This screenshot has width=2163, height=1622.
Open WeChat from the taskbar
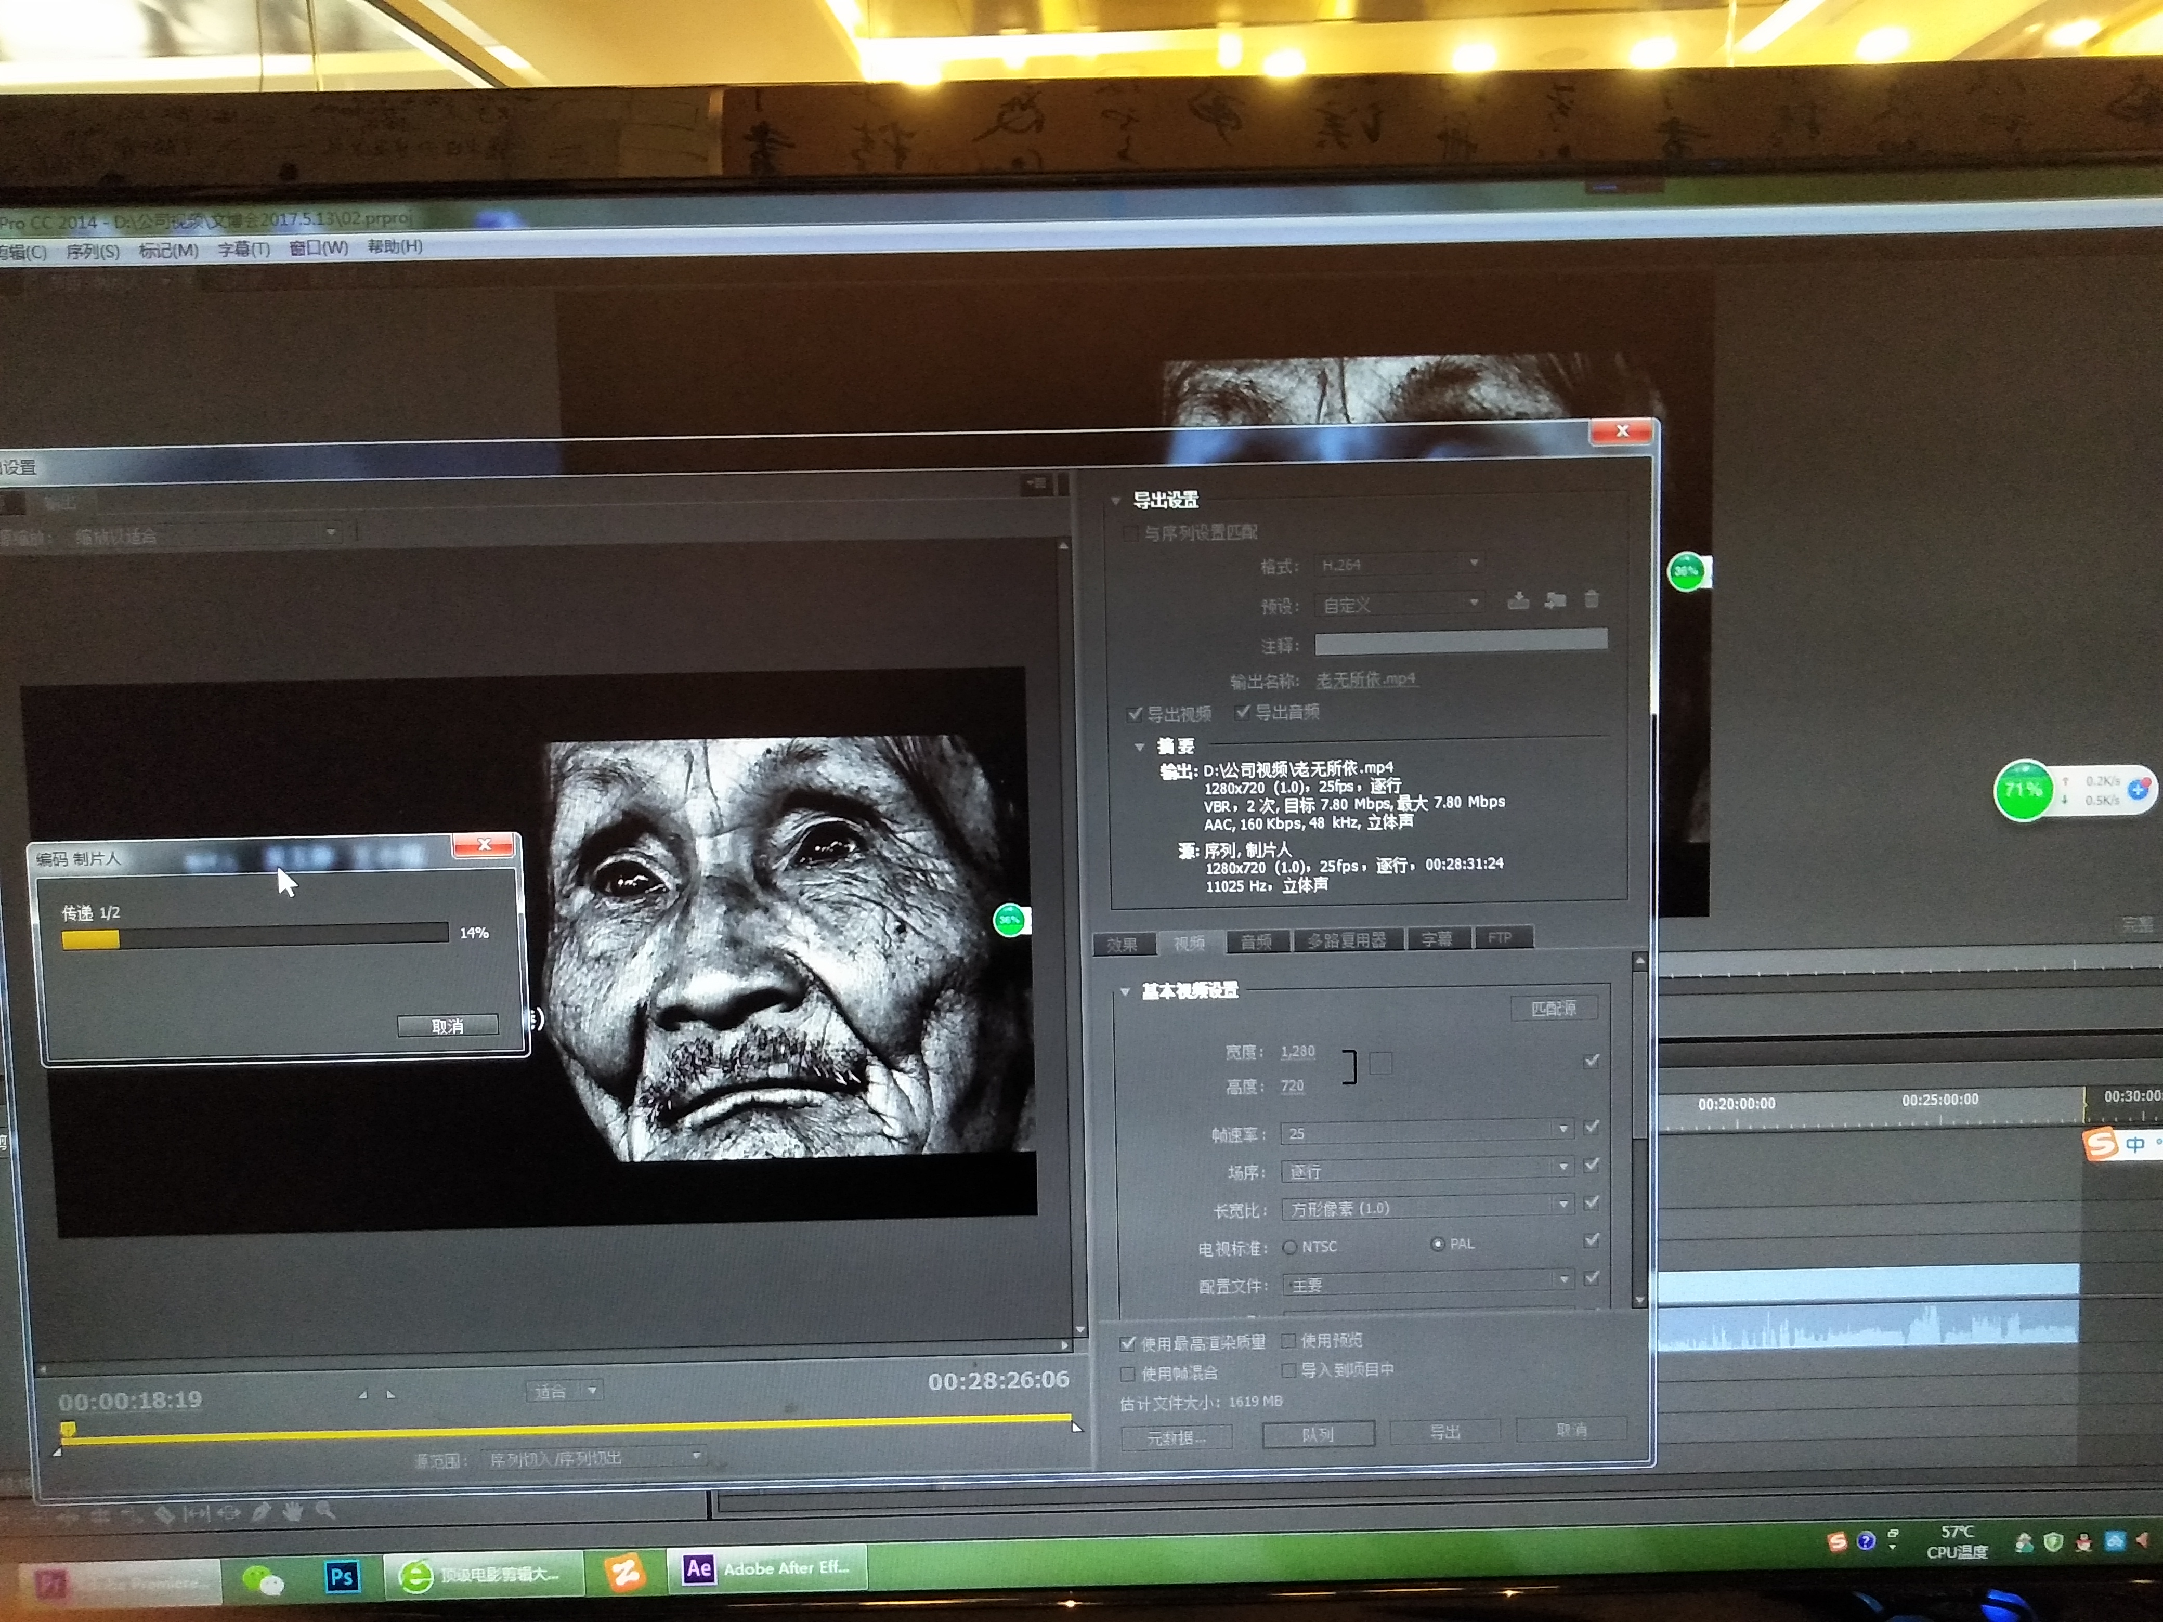(x=262, y=1578)
